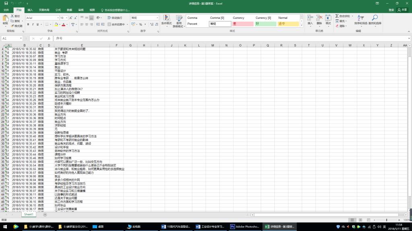Toggle Bold formatting
This screenshot has height=231, width=412.
click(28, 24)
